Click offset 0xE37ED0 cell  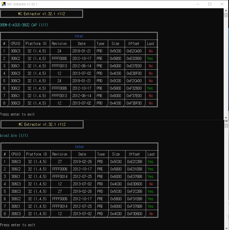click(134, 66)
